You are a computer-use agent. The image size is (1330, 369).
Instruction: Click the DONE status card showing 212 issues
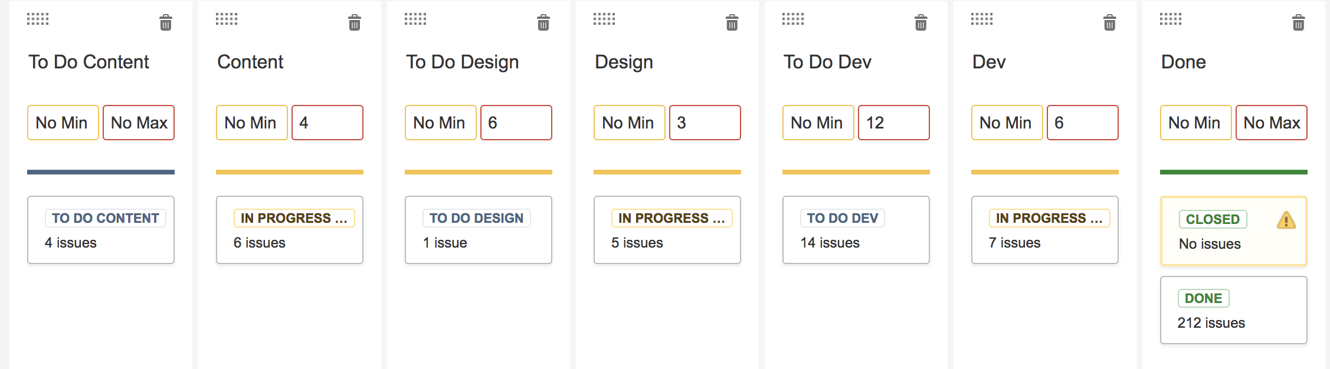(1232, 311)
